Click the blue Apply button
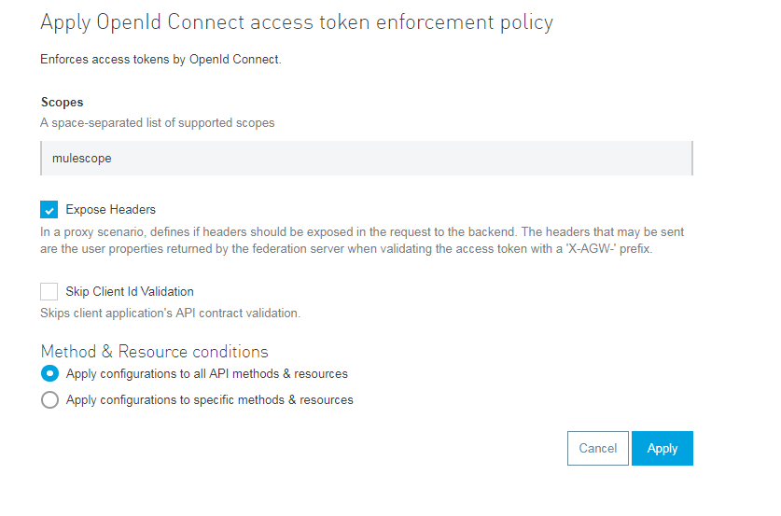This screenshot has height=516, width=781. [x=662, y=448]
